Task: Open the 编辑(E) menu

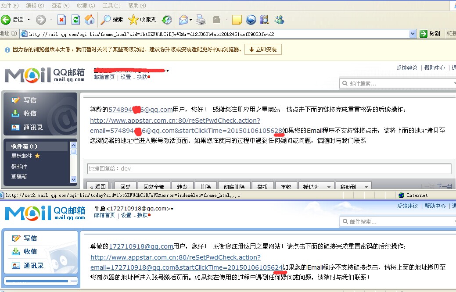Action: (x=35, y=6)
